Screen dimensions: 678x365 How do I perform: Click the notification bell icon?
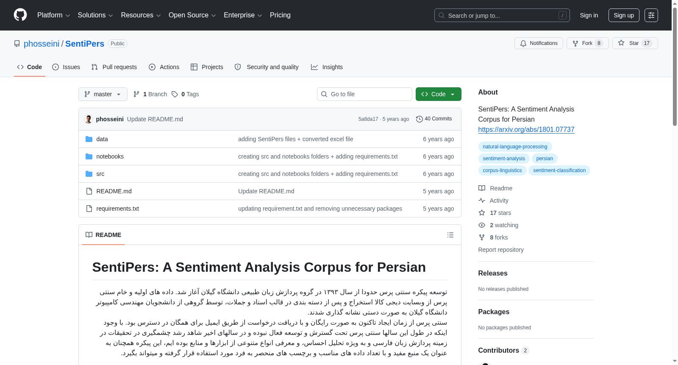pos(523,43)
